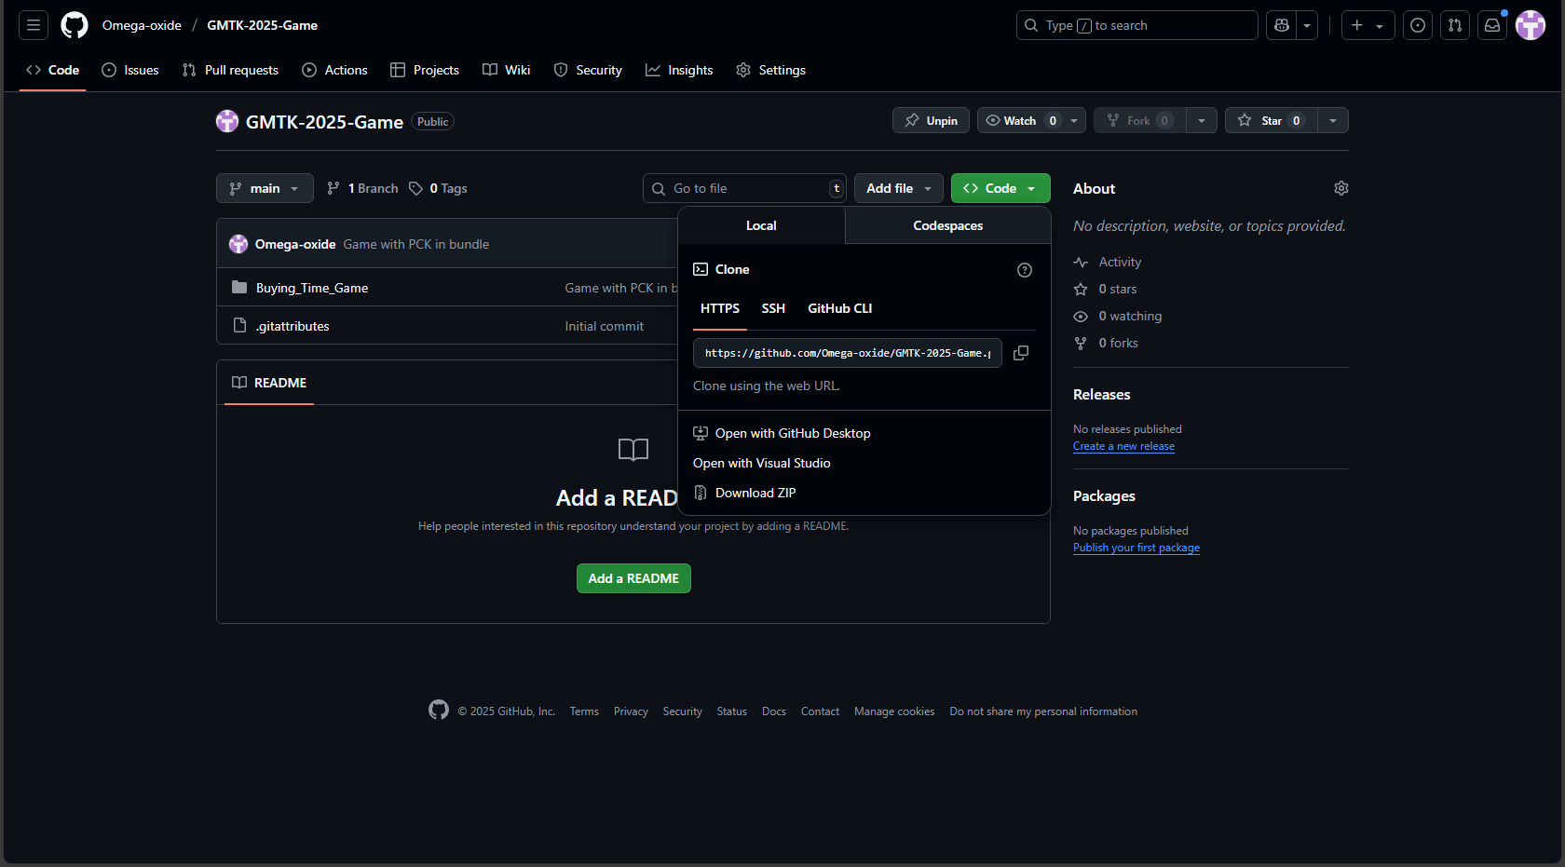Switch to the Pull requests tab
1565x867 pixels.
pyautogui.click(x=230, y=70)
